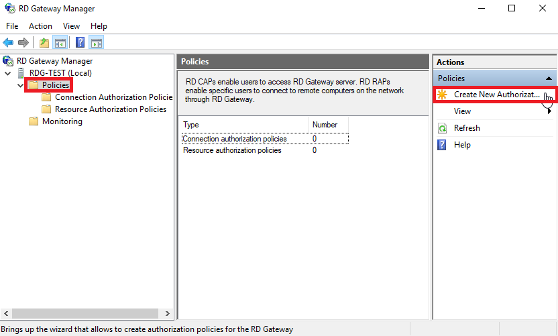Click the Policies folder icon in tree
The height and width of the screenshot is (336, 558).
[34, 85]
